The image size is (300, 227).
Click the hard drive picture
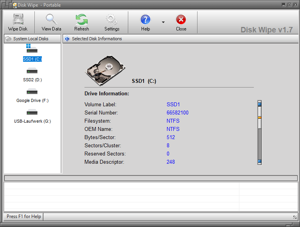tap(105, 70)
